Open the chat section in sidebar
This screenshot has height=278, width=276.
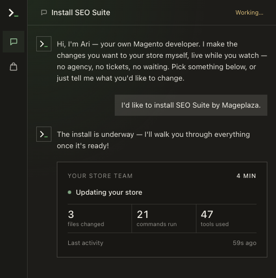[x=14, y=42]
